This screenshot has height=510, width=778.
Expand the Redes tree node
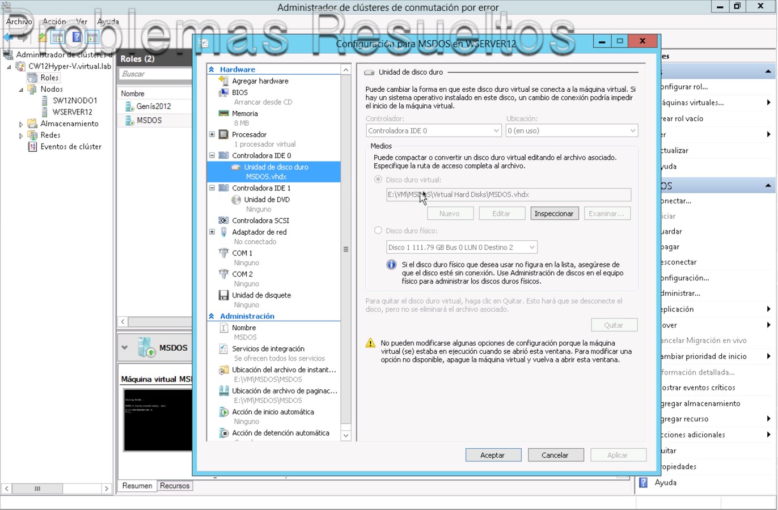point(21,135)
